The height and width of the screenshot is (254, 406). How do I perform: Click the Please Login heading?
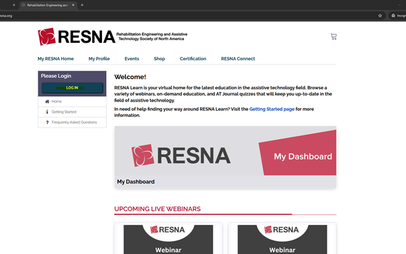pos(56,76)
